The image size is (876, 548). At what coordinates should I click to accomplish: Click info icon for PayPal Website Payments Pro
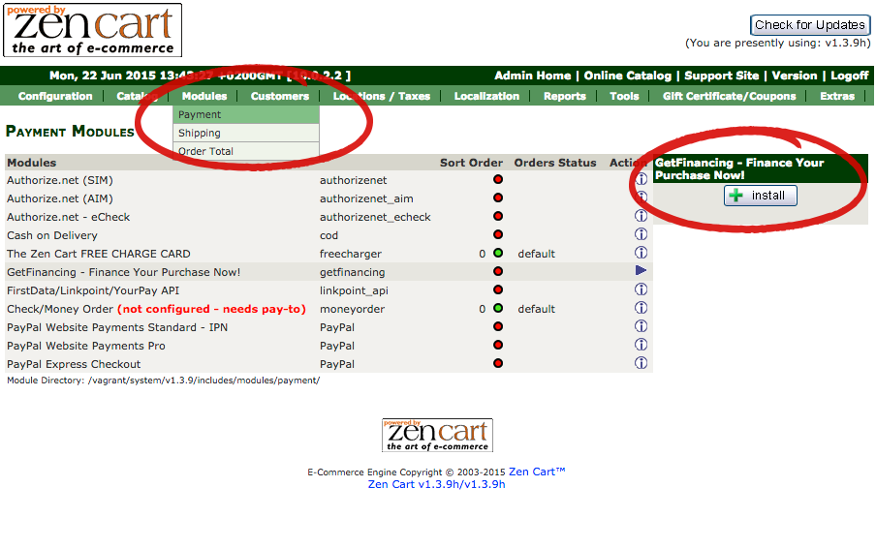(x=641, y=345)
